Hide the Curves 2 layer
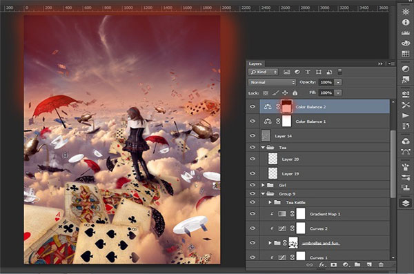Viewport: 414px width, 274px height. point(253,228)
